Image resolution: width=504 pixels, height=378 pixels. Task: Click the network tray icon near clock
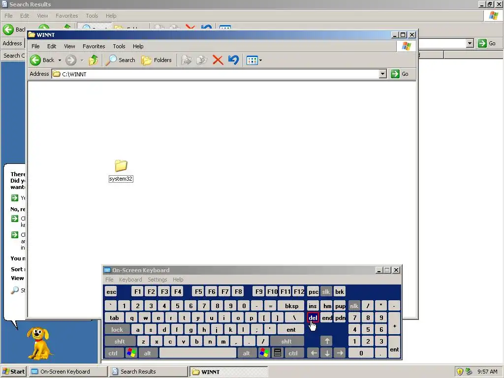(x=469, y=372)
